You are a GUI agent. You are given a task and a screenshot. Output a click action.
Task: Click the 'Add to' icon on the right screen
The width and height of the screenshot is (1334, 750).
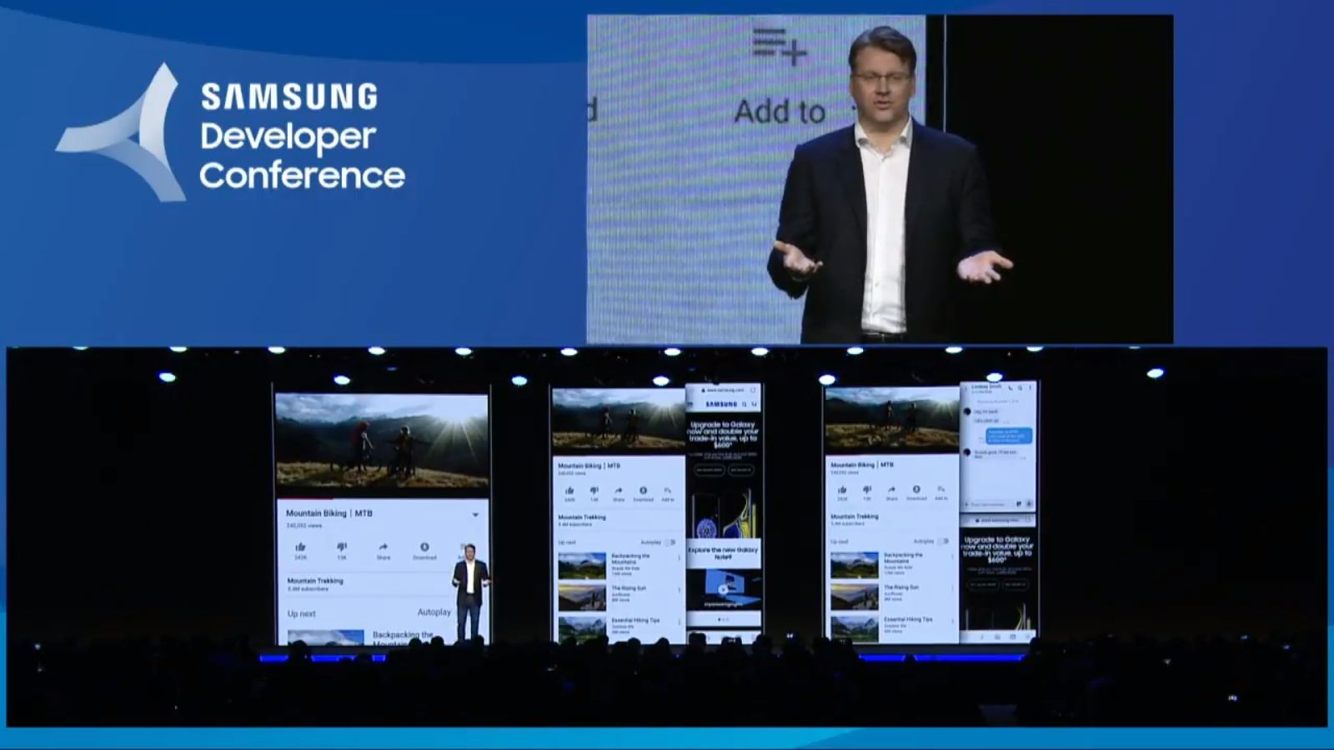[940, 490]
